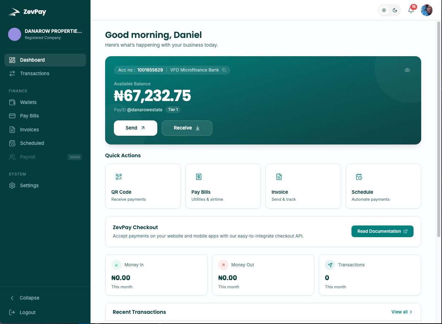Image resolution: width=442 pixels, height=324 pixels.
Task: Click the Money In arrow icon
Action: pyautogui.click(x=116, y=265)
